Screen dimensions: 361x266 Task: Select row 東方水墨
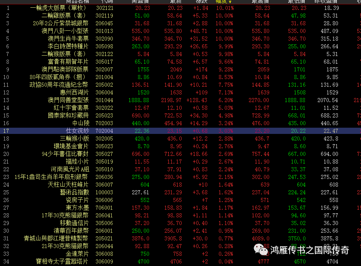180,208
